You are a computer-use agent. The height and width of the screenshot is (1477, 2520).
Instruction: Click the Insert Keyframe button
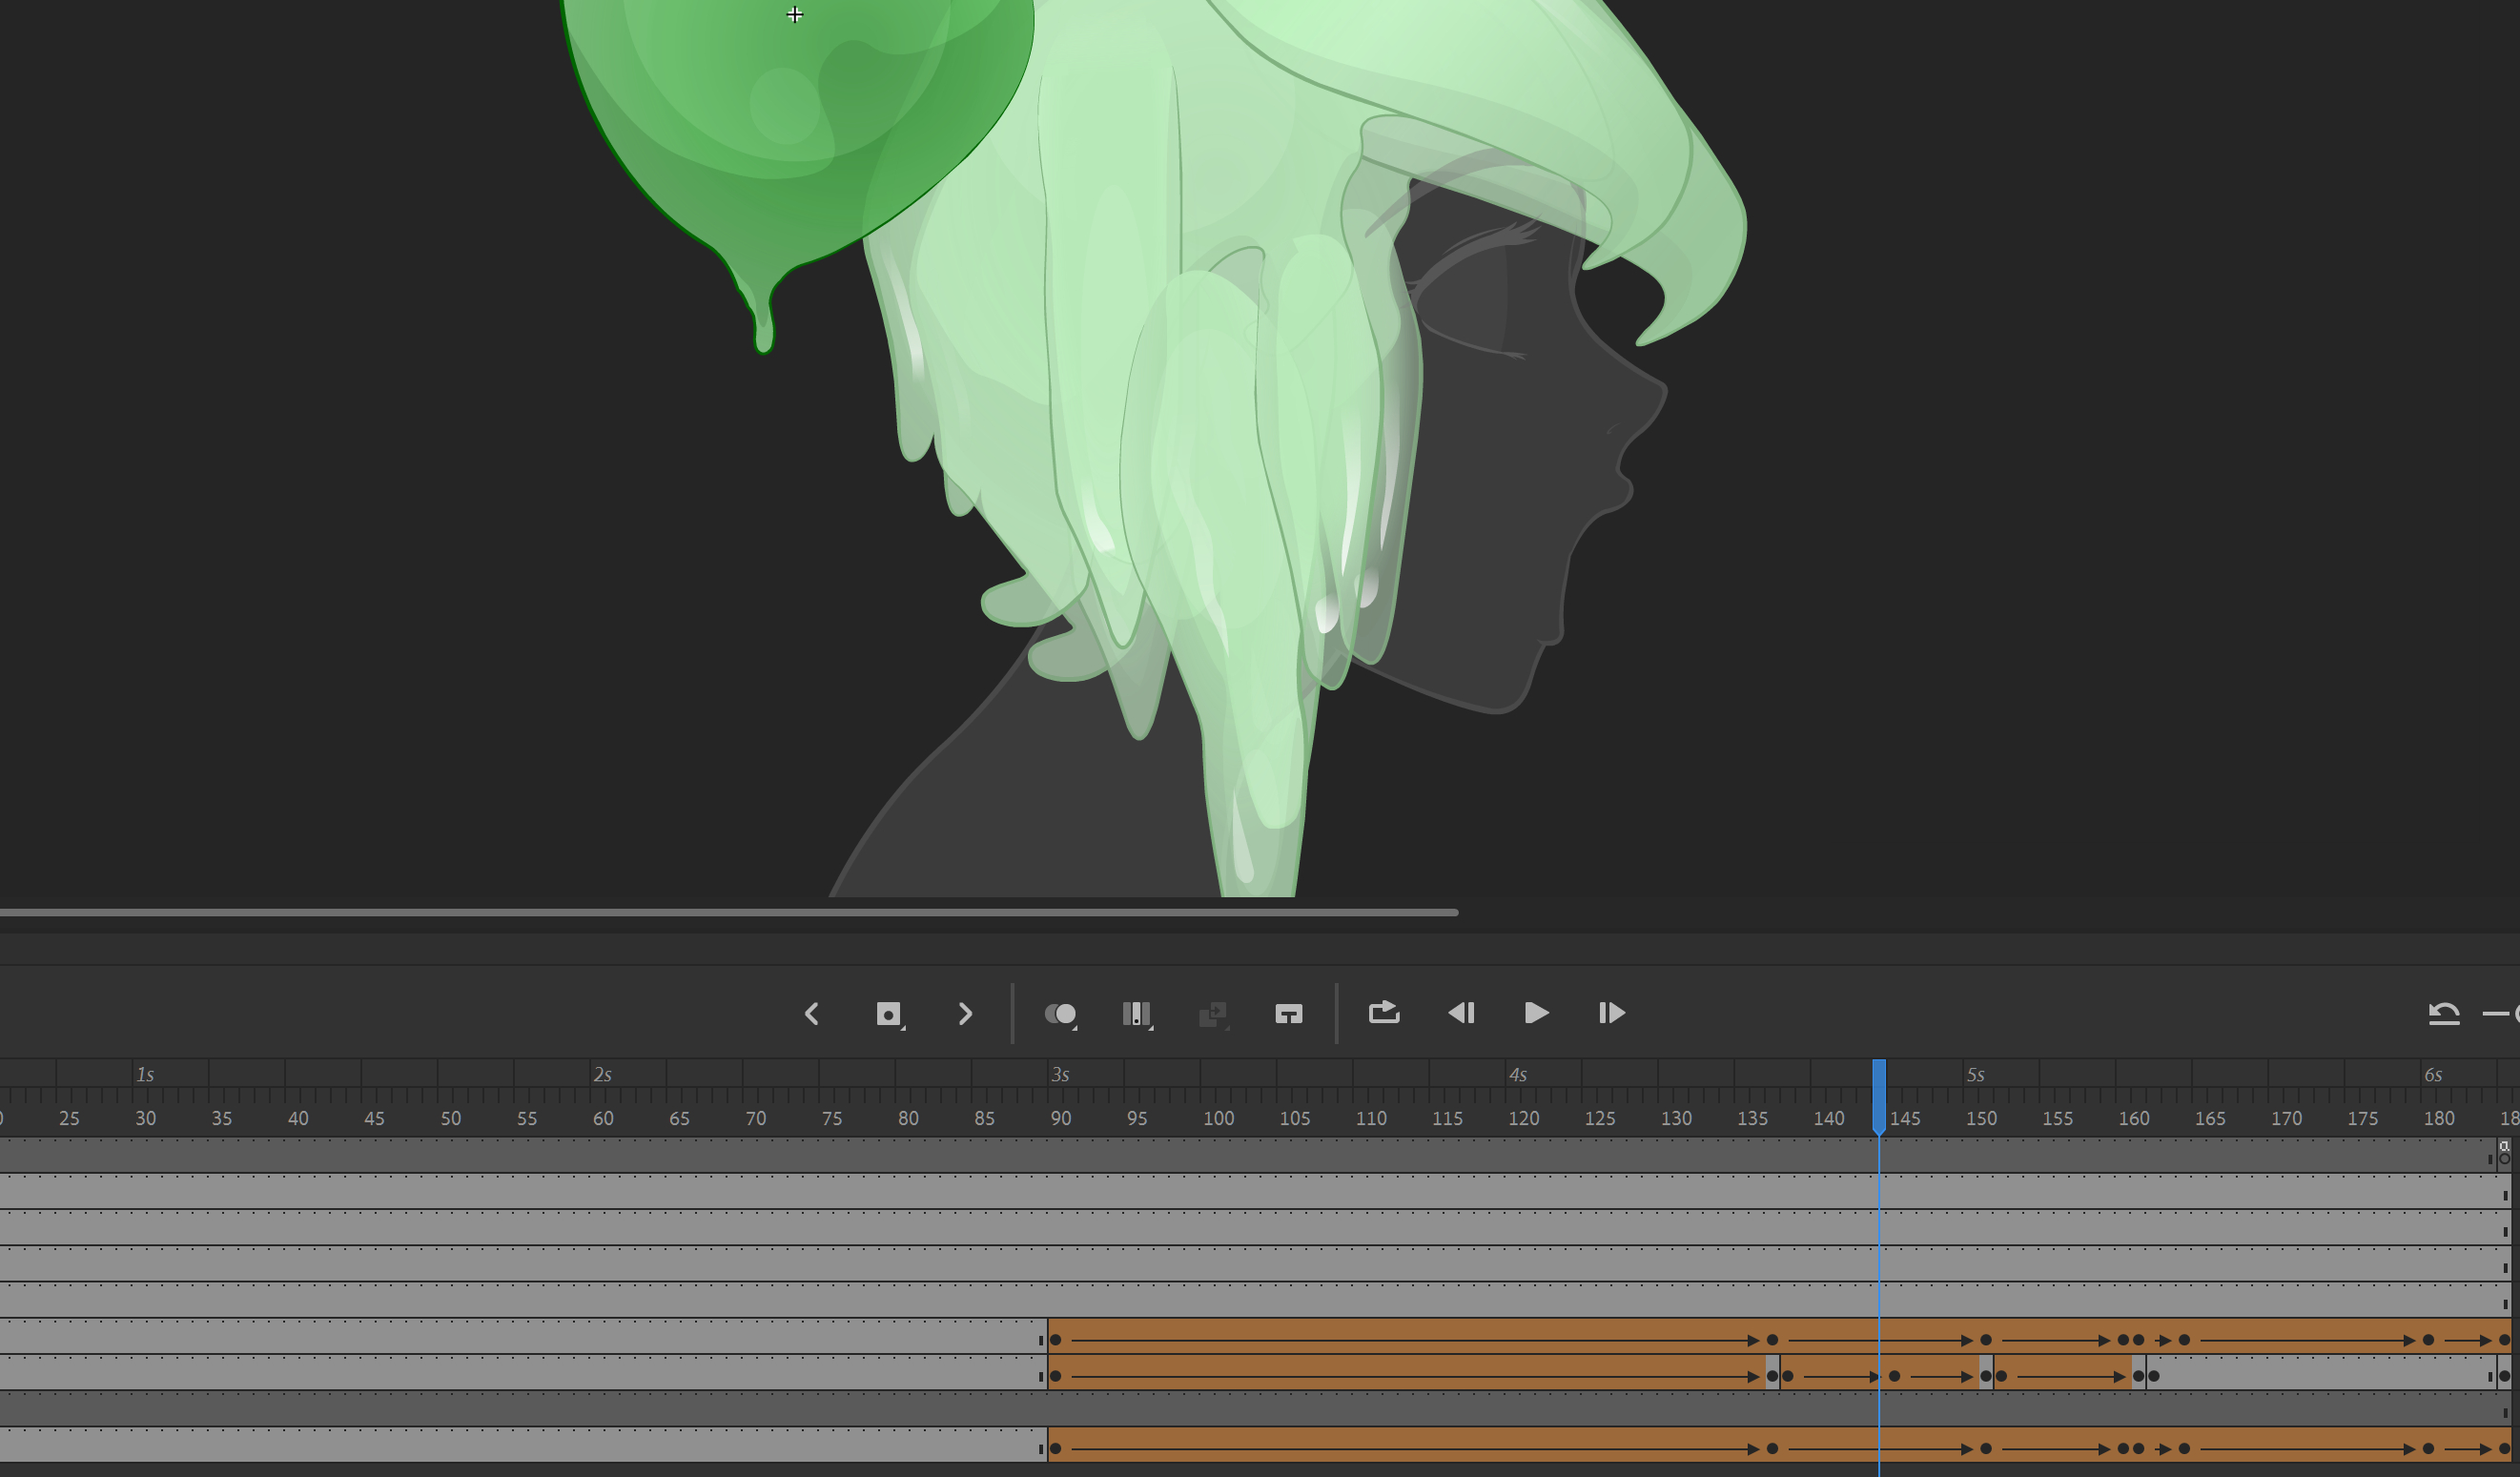[888, 1014]
